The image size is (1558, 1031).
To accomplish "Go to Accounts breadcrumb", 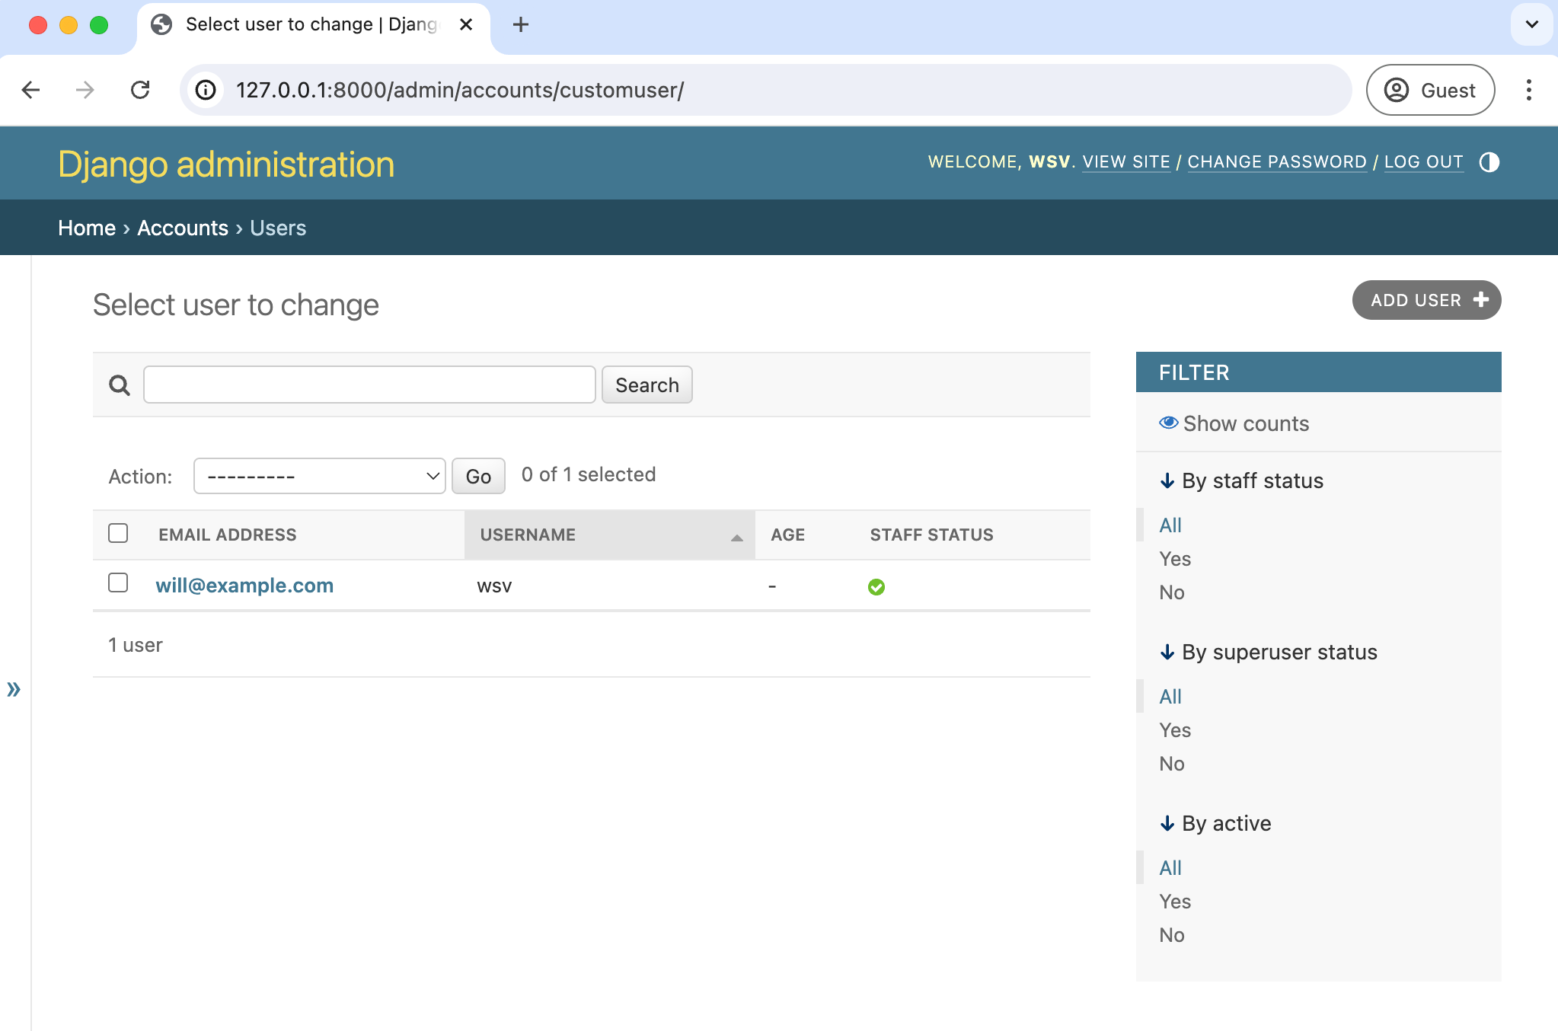I will [x=183, y=228].
